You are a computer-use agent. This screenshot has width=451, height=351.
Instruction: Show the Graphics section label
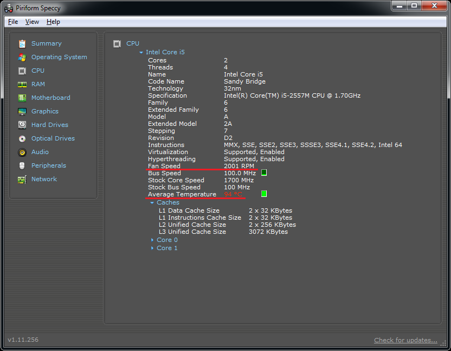[x=45, y=111]
